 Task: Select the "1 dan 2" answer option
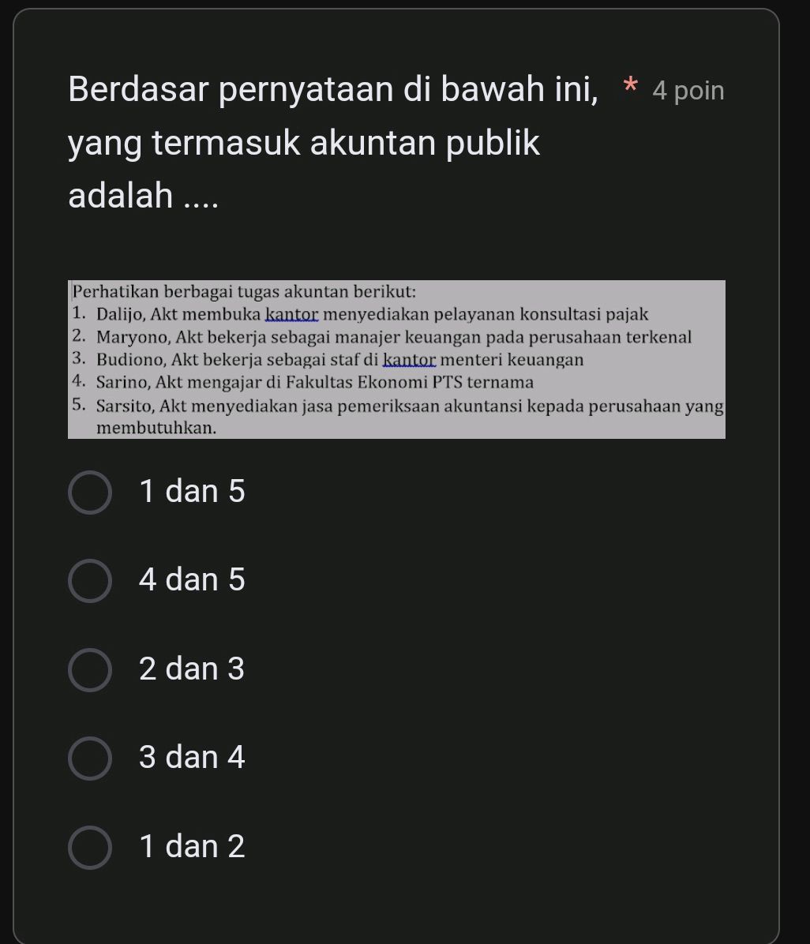[89, 846]
